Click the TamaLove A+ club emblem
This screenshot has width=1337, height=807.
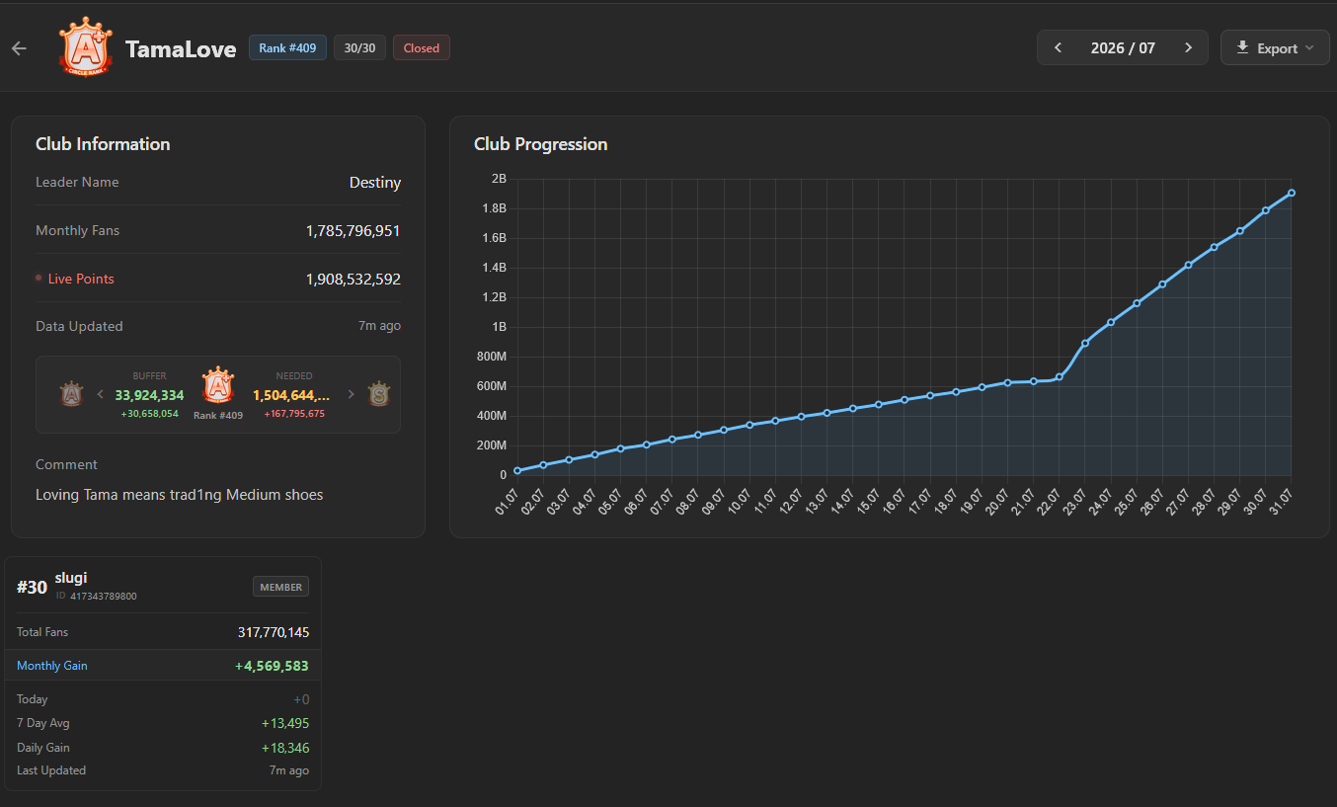(86, 46)
